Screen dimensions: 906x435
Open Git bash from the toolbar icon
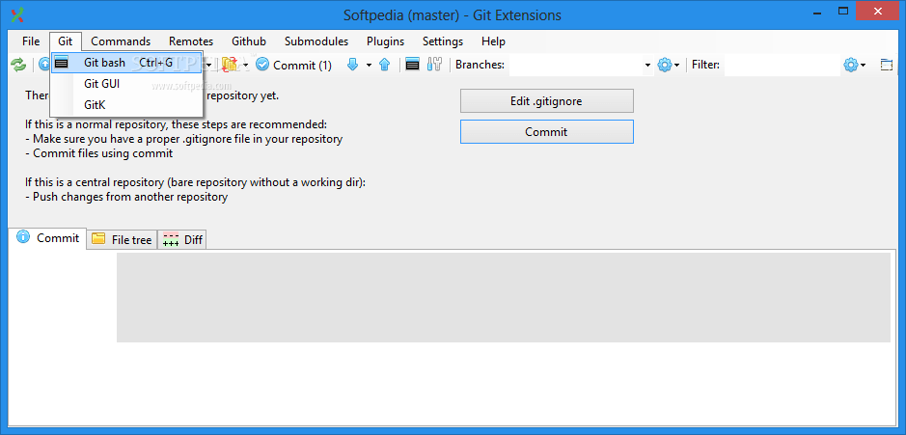pos(412,65)
